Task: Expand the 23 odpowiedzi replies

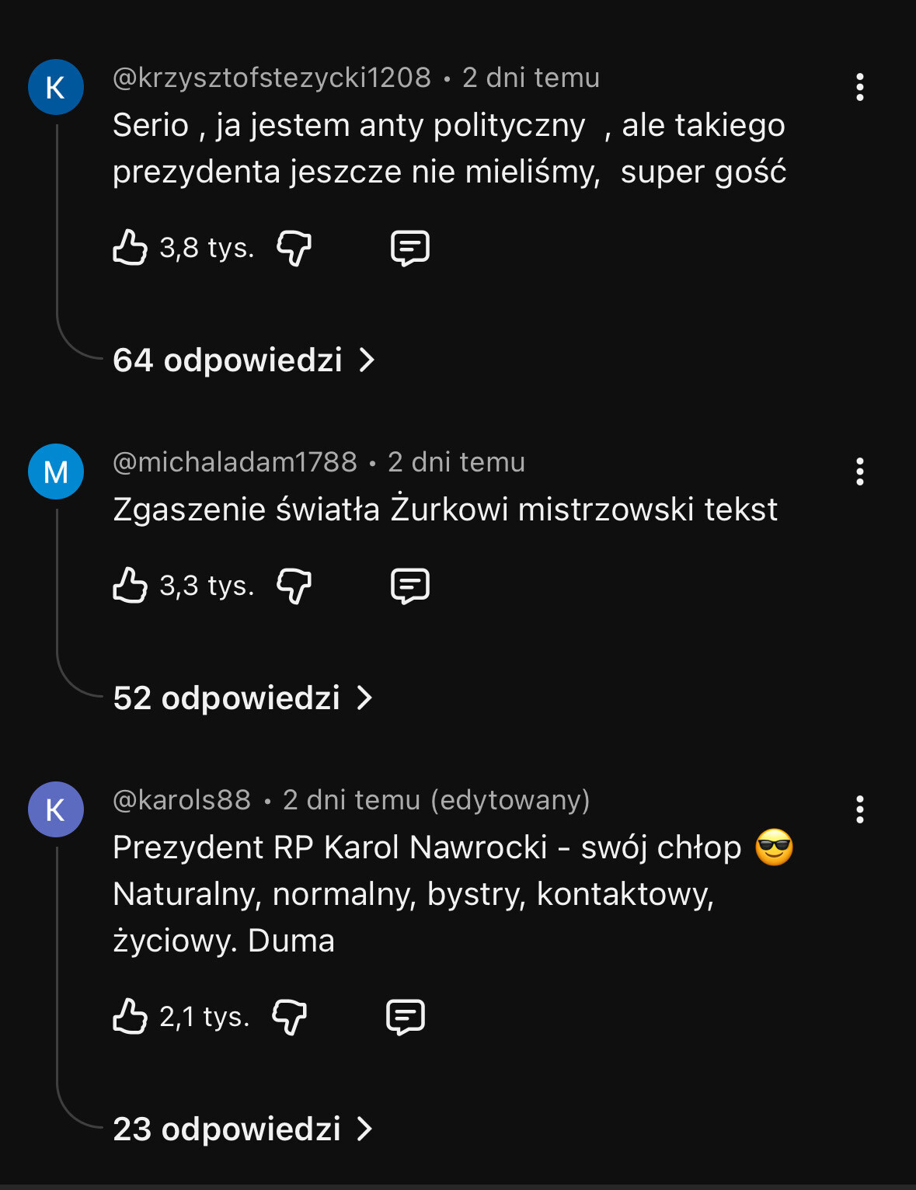Action: (242, 1129)
